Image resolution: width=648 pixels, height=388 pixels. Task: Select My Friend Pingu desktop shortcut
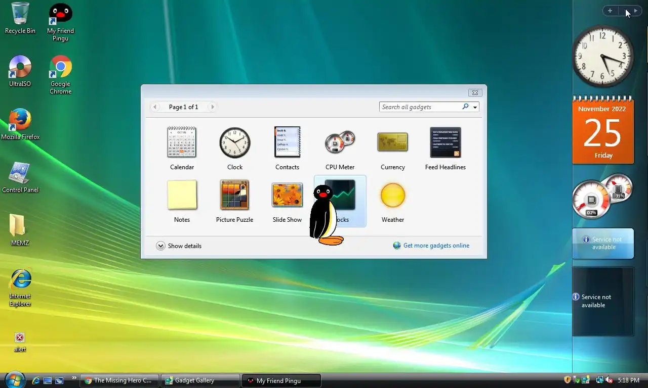pos(60,22)
